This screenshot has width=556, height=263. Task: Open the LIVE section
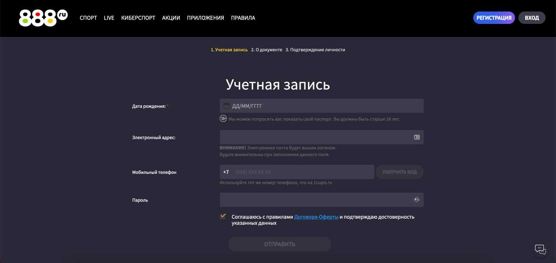109,18
